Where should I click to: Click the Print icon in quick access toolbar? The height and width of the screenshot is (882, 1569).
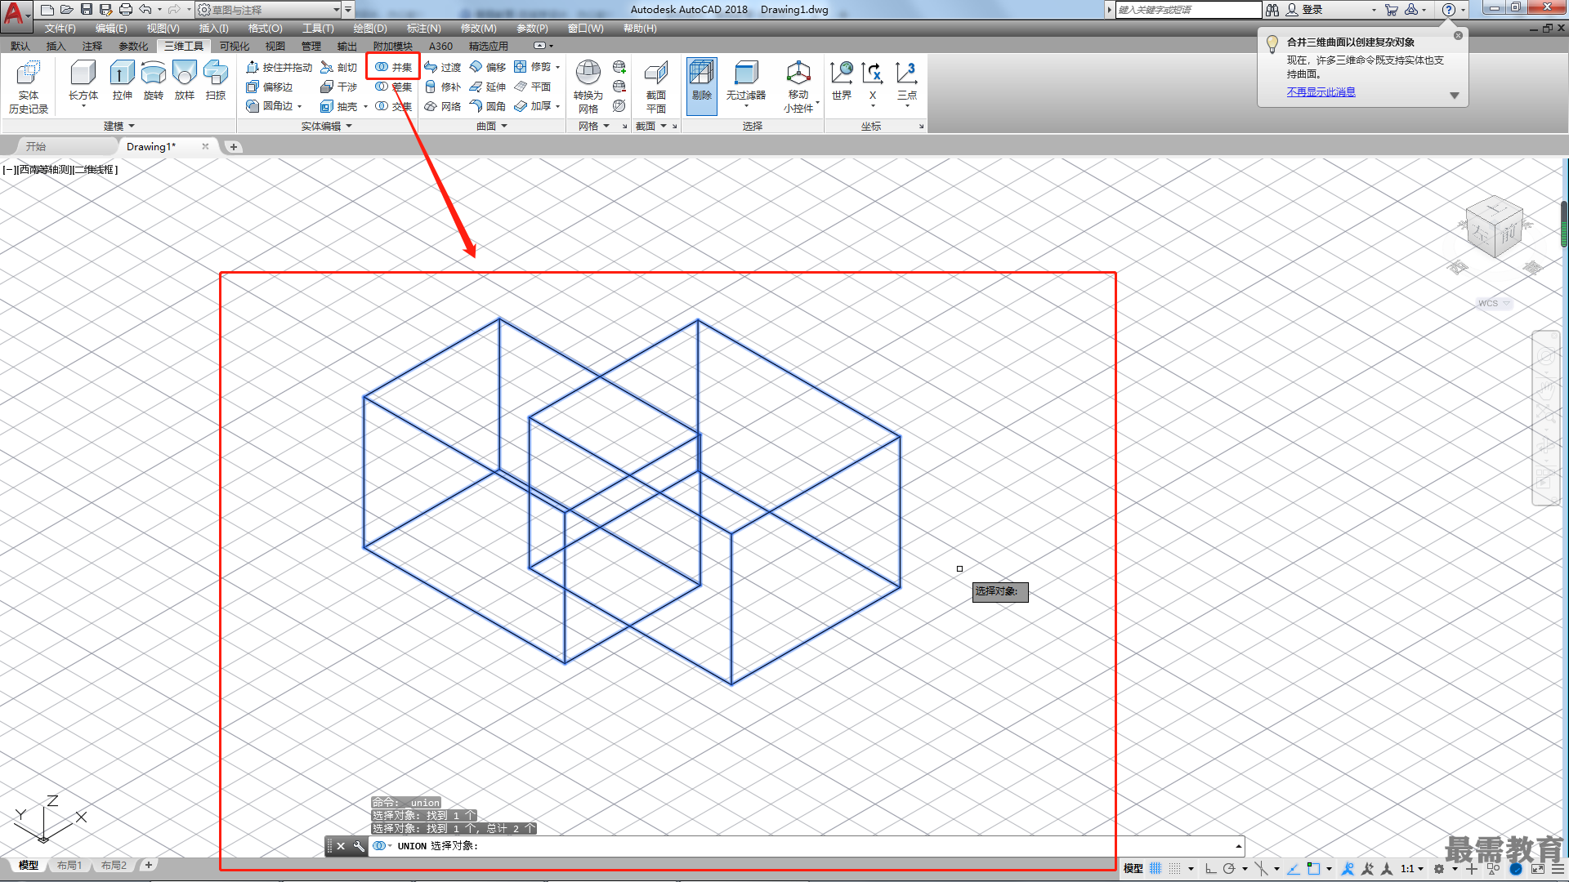[x=126, y=10]
